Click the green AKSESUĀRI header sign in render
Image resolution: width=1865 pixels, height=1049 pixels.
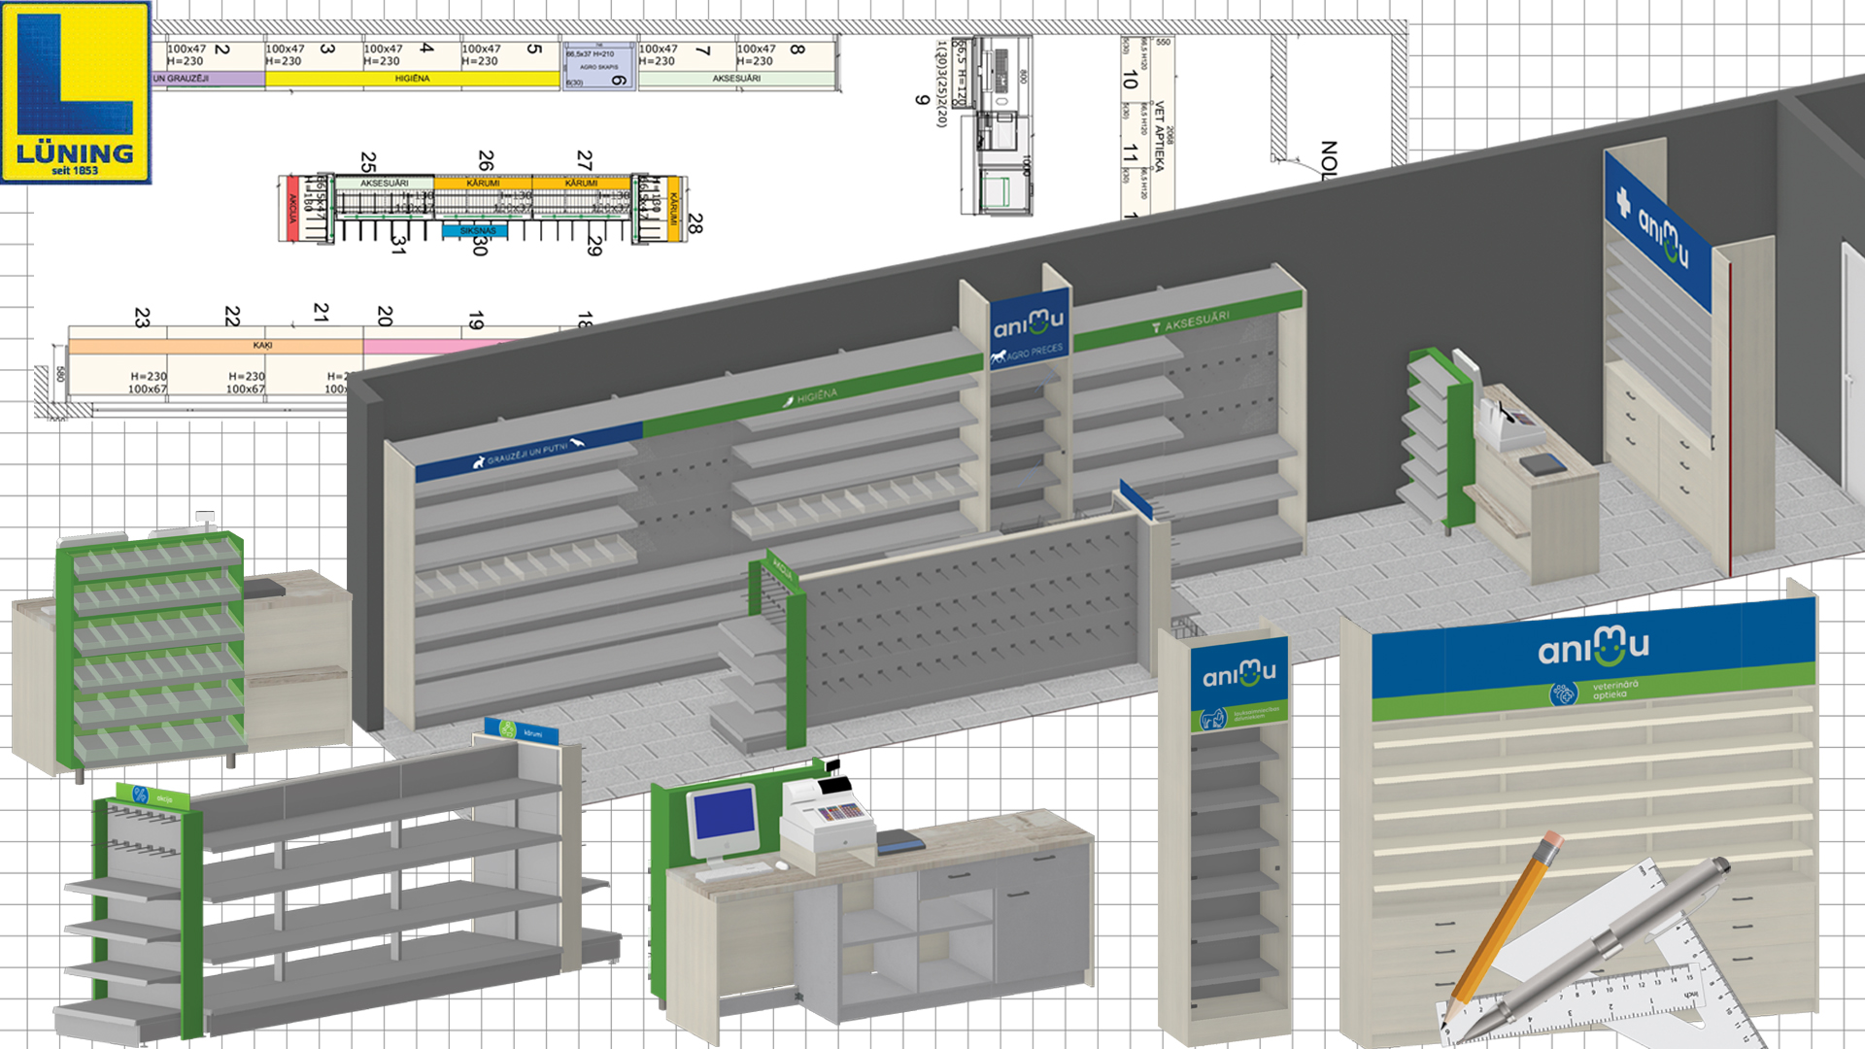click(x=1188, y=321)
